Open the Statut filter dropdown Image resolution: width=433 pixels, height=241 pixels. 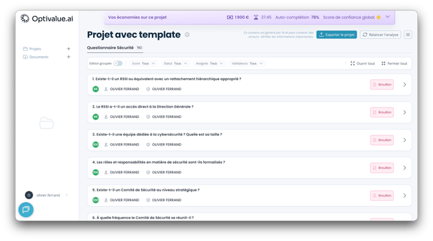tap(175, 63)
